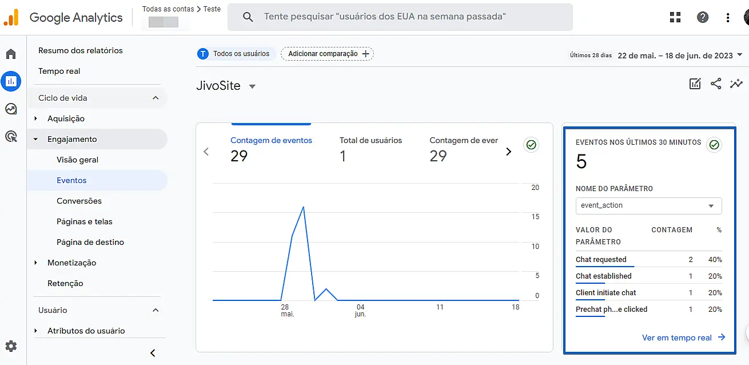Open the Home icon in left rail
This screenshot has height=365, width=749.
coord(11,54)
